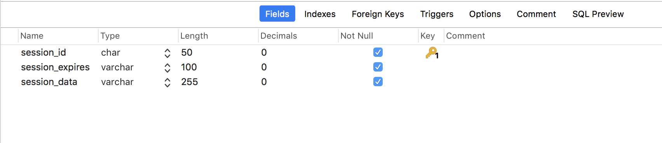Open the Comment tab

coord(536,14)
